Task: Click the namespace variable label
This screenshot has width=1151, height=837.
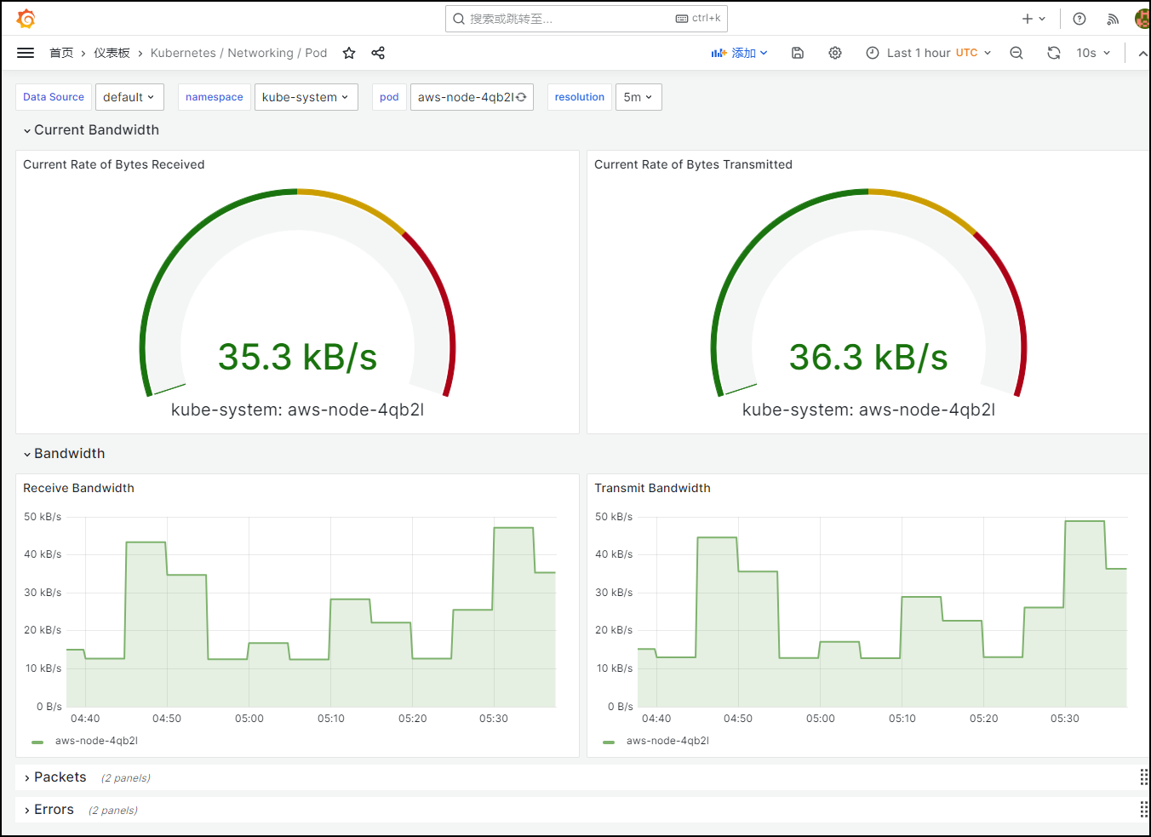Action: [x=215, y=97]
